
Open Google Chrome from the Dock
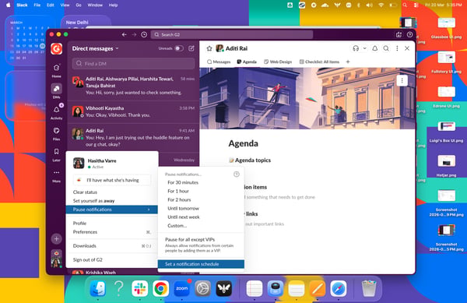161,288
